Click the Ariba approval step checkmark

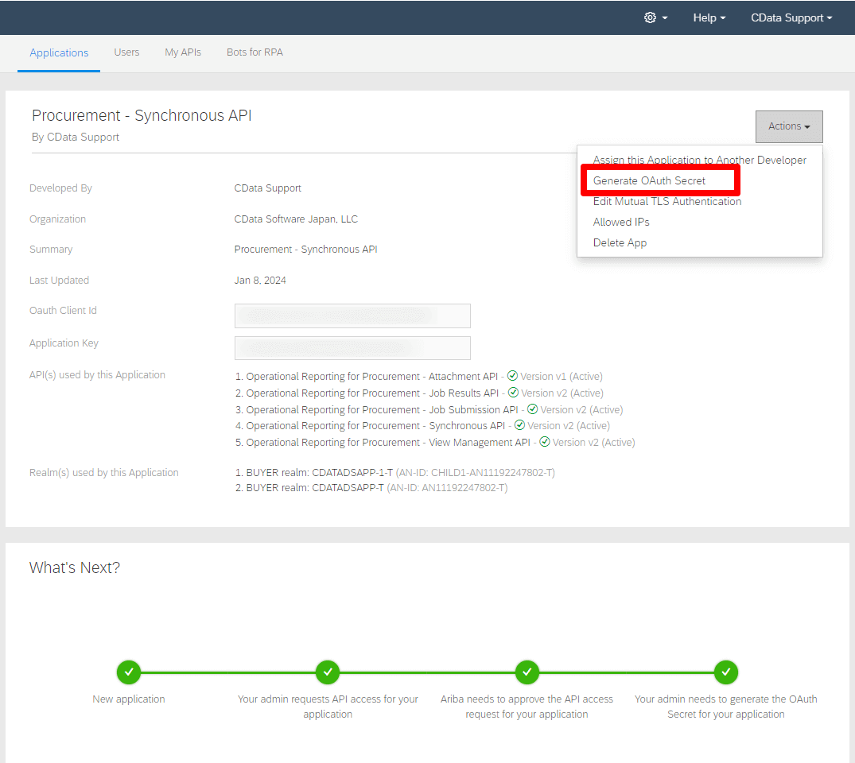(x=527, y=672)
